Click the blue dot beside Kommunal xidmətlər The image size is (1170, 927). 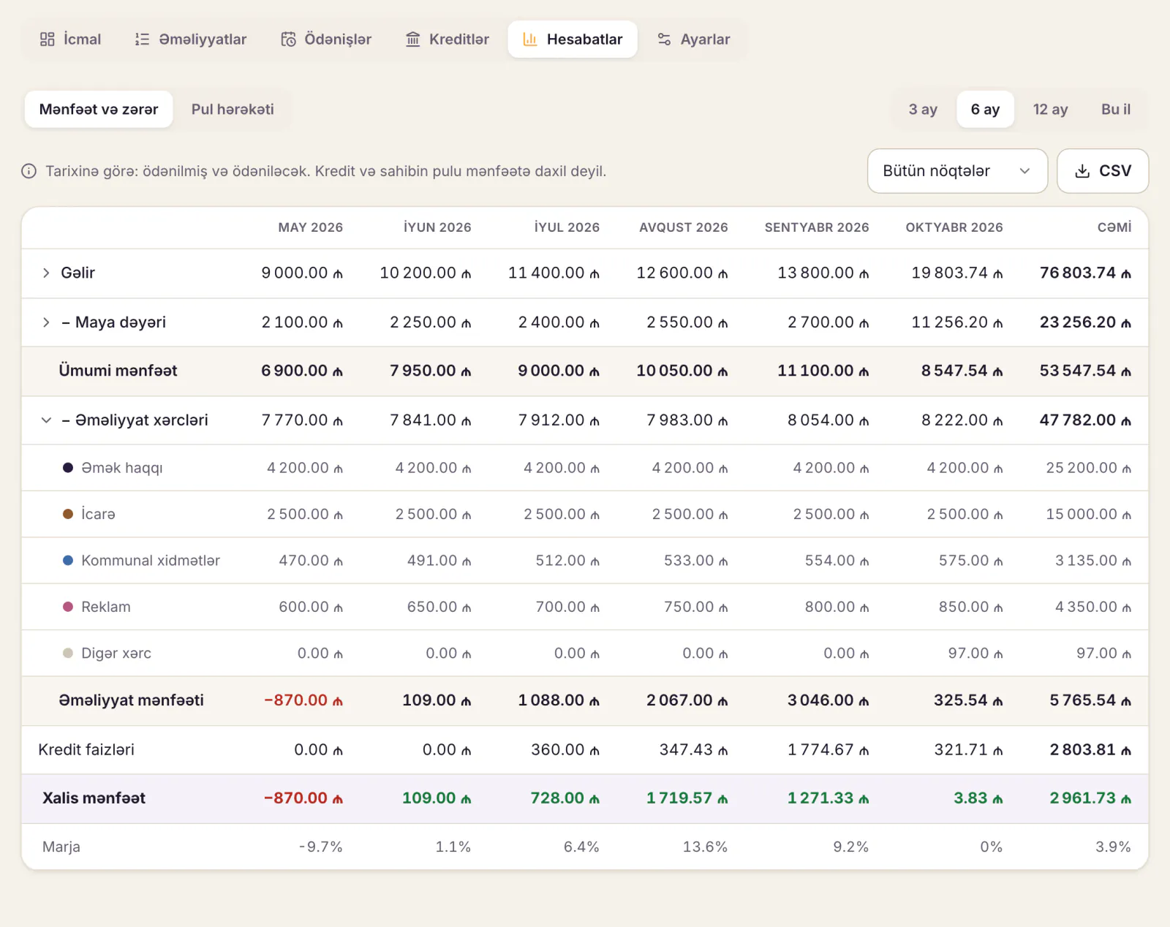(x=68, y=561)
